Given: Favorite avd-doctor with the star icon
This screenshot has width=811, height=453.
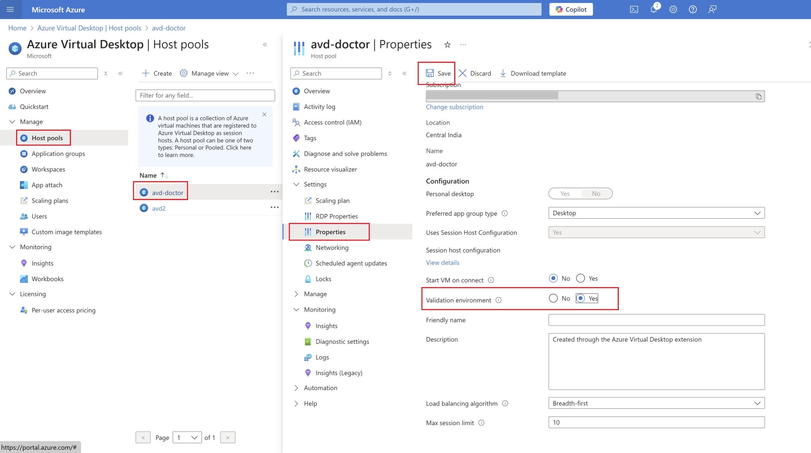Looking at the screenshot, I should click(x=447, y=44).
